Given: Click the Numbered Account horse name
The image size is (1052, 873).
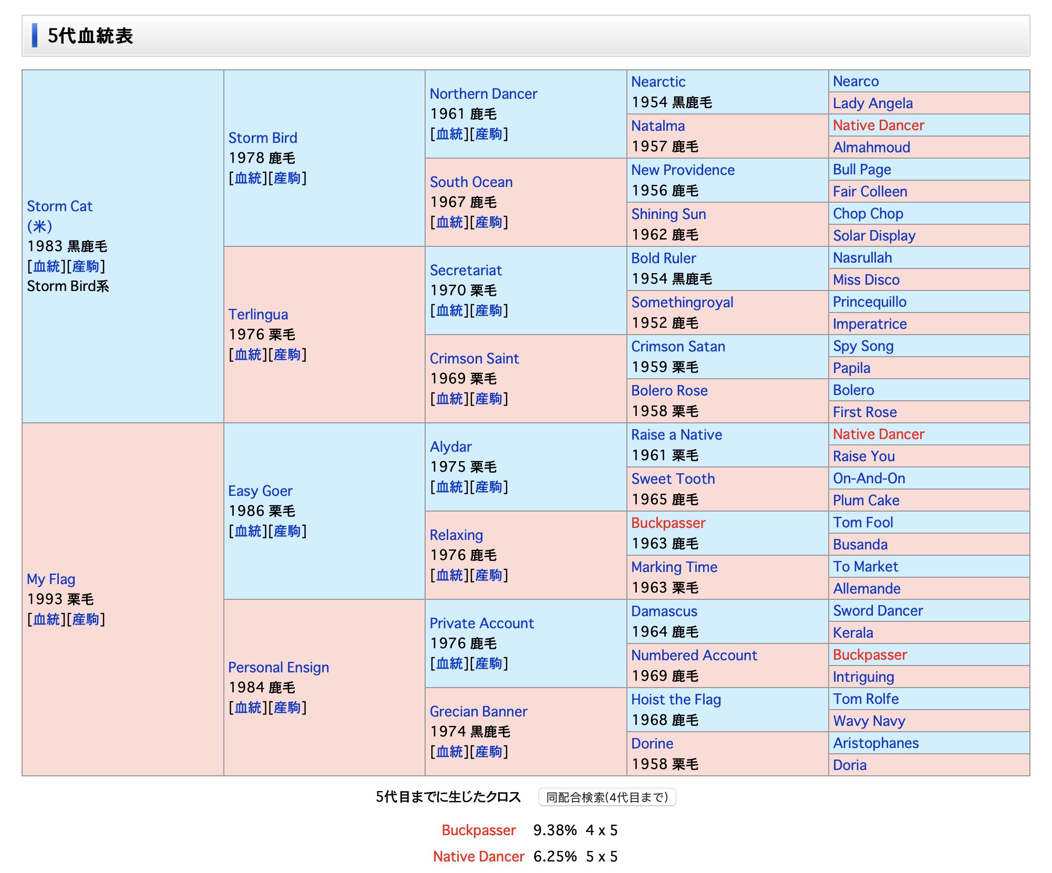Looking at the screenshot, I should click(x=694, y=656).
